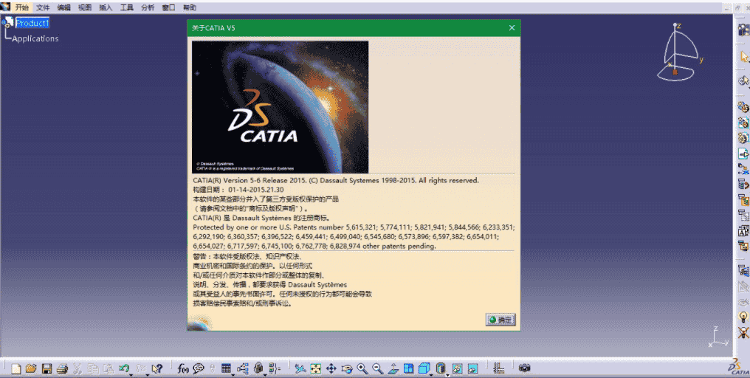Click the Zoom In magnifier icon

coord(362,368)
